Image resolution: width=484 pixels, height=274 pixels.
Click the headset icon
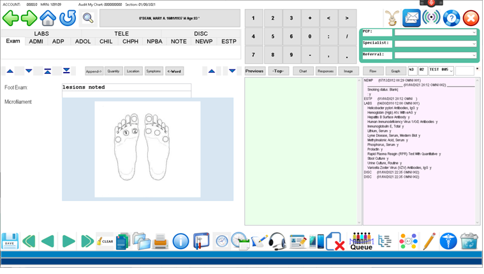[x=277, y=241]
